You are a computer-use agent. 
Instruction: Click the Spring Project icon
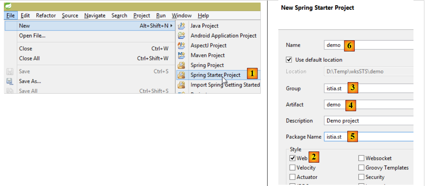pos(182,65)
